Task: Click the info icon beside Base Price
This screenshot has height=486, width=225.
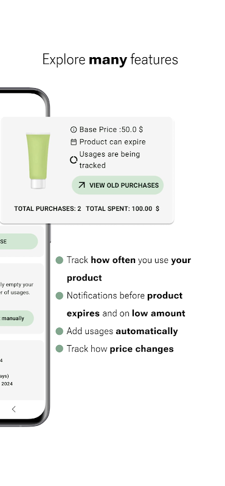Action: coord(74,129)
